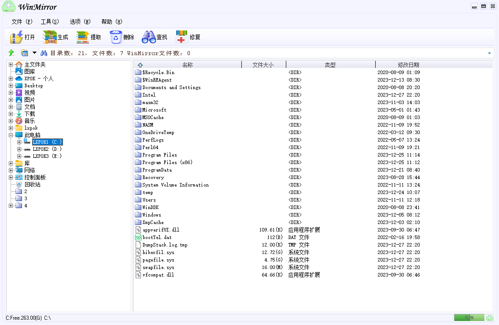Sort by the 文件大小 column header
This screenshot has width=499, height=325.
(x=263, y=65)
